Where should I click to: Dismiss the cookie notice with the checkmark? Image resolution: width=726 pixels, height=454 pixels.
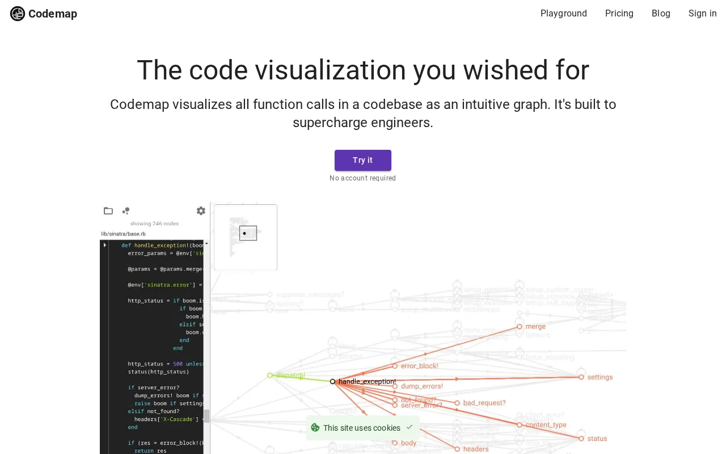point(410,427)
